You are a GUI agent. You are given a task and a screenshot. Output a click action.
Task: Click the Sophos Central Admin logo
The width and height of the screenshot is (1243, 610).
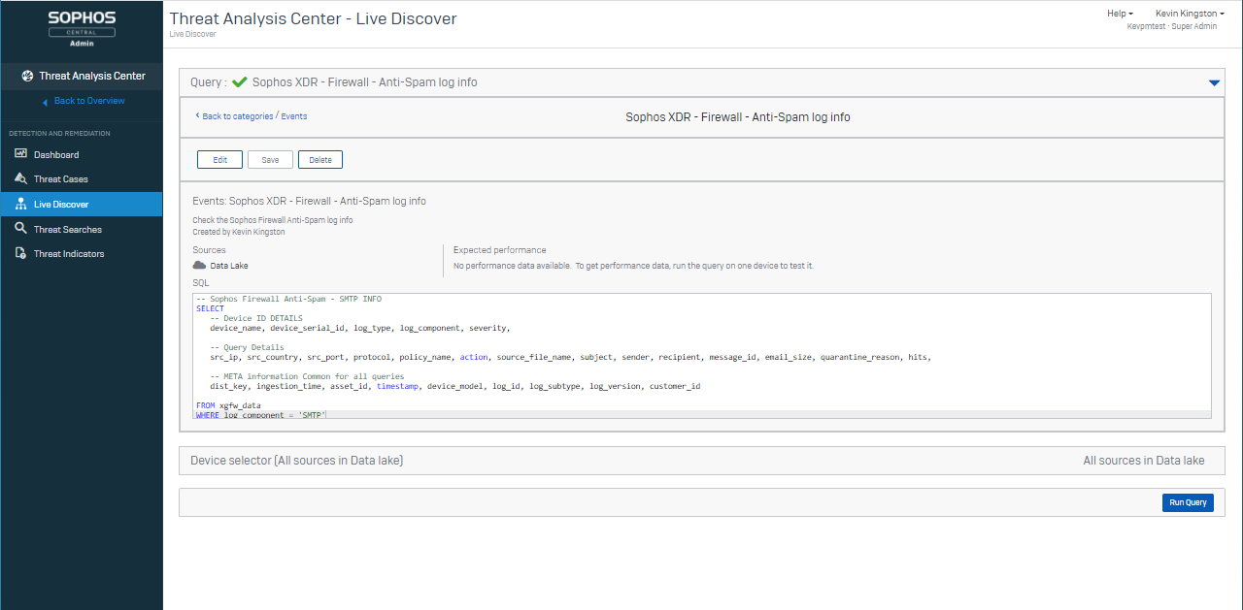click(82, 29)
